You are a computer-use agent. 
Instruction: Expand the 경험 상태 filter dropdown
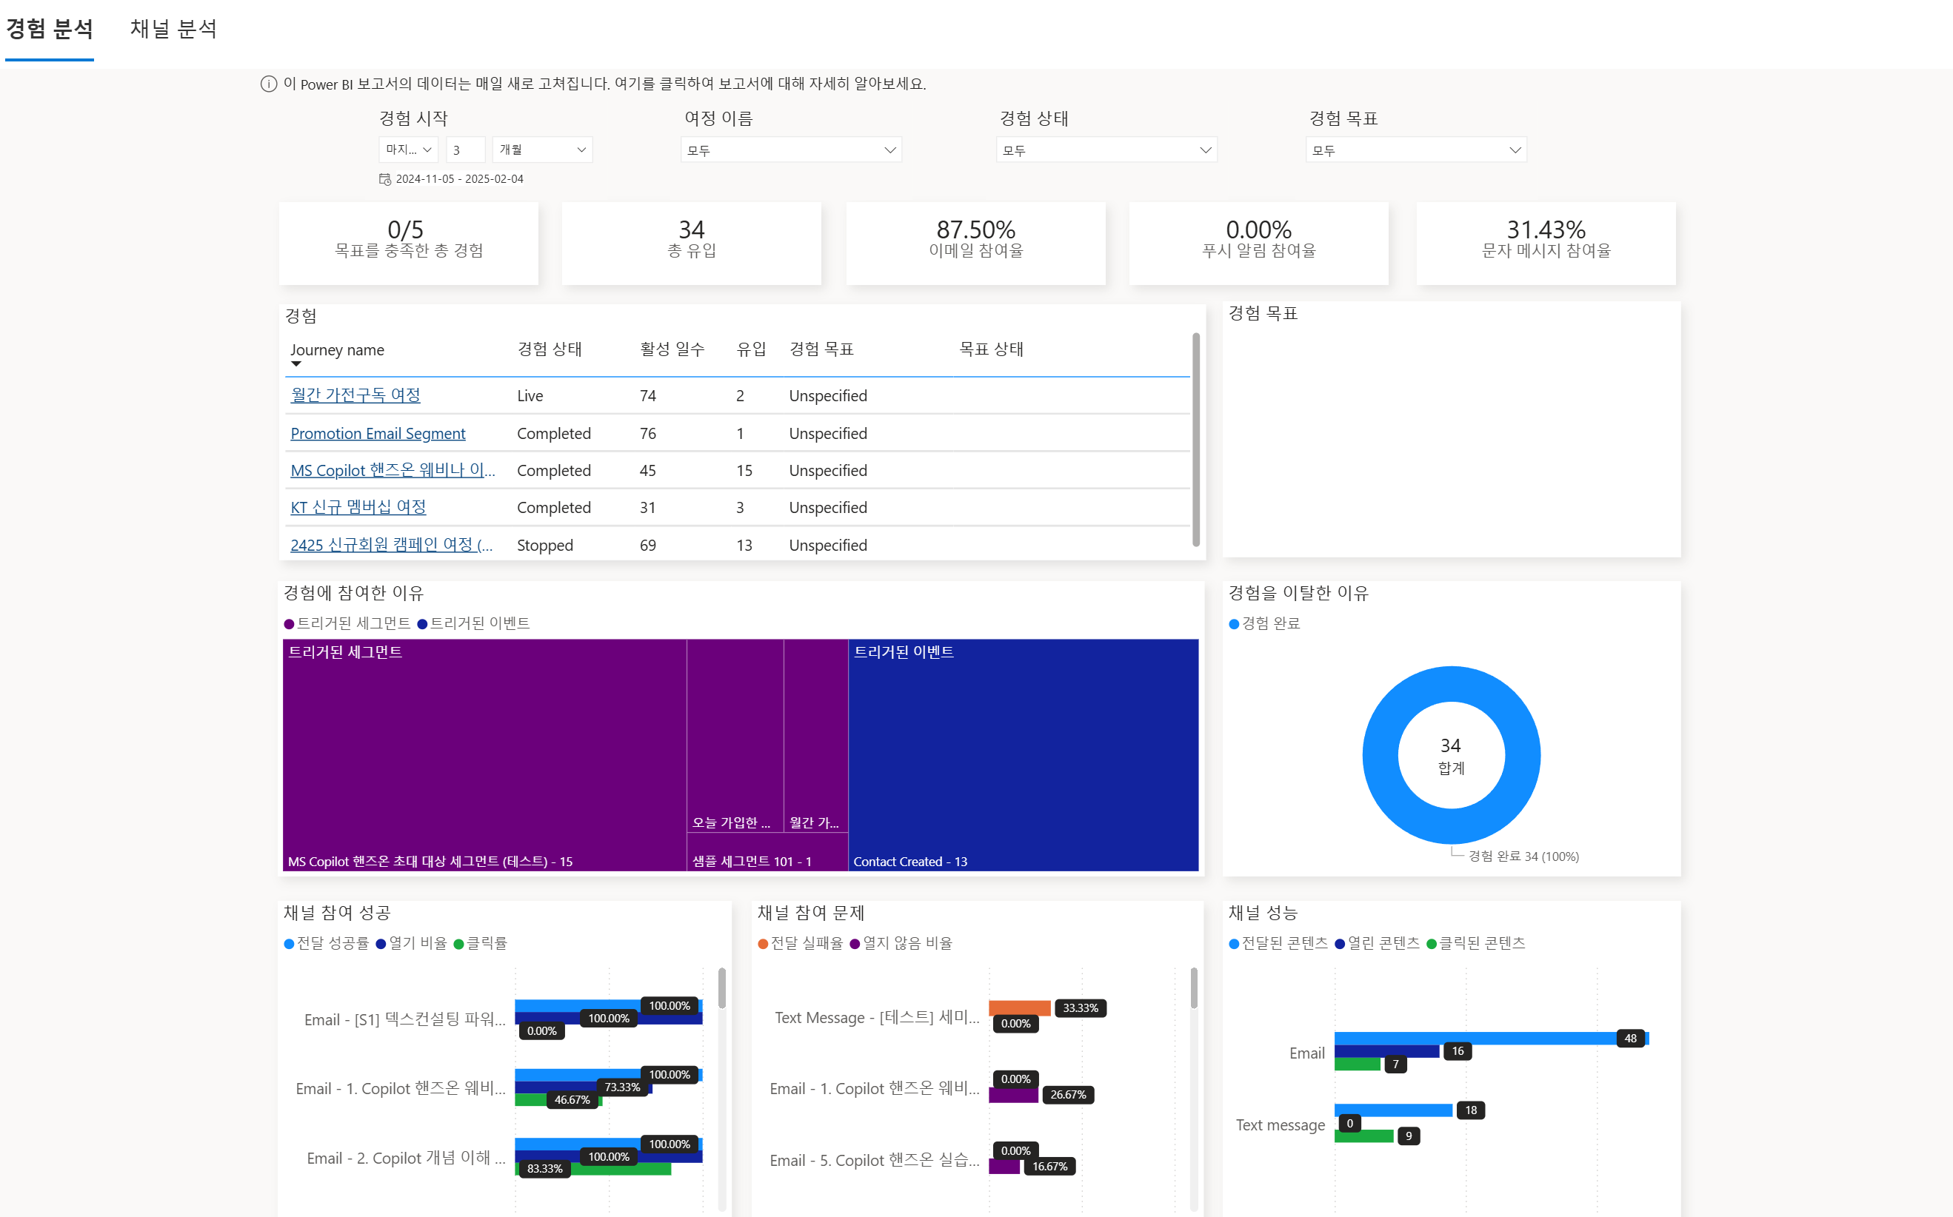click(x=1106, y=150)
